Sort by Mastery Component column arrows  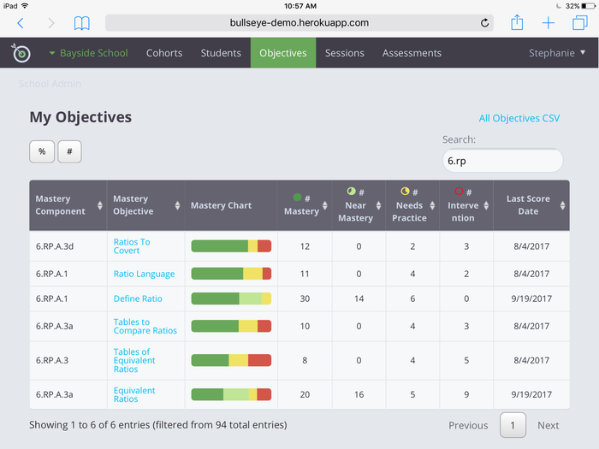[100, 205]
